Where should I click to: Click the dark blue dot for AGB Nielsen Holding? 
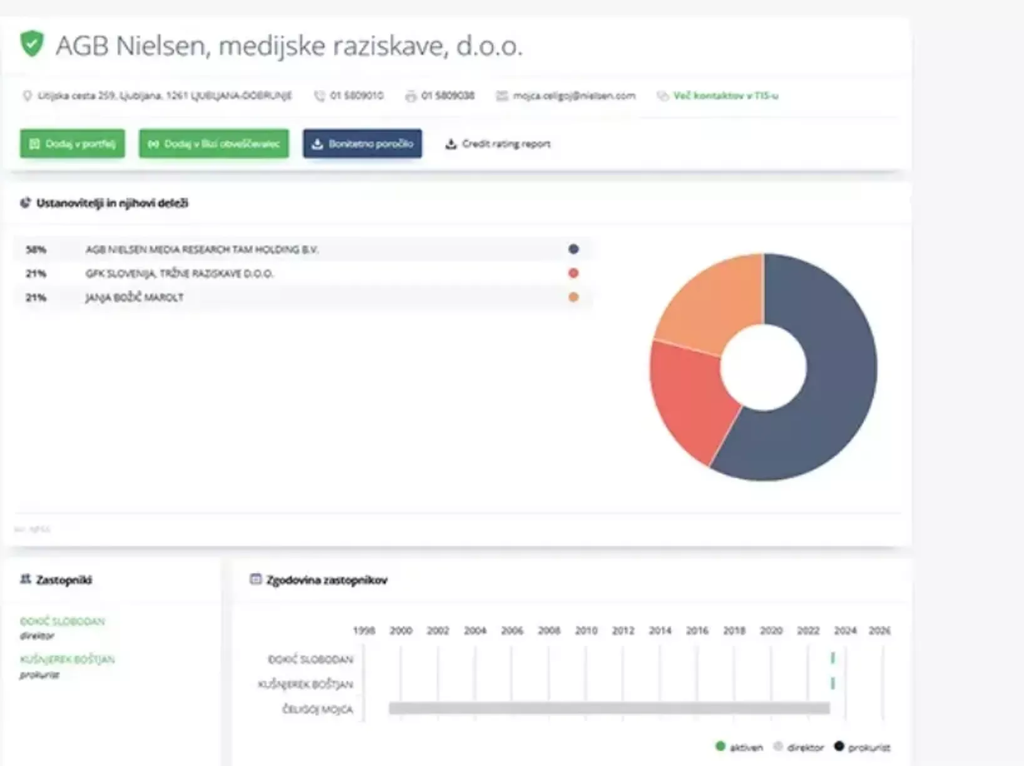(573, 249)
